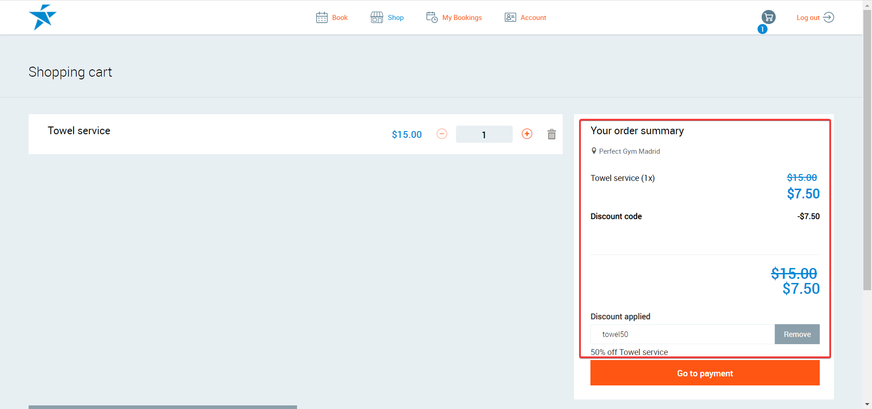Decrease Towel service quantity with minus
Screen dimensions: 872x409
(x=441, y=134)
